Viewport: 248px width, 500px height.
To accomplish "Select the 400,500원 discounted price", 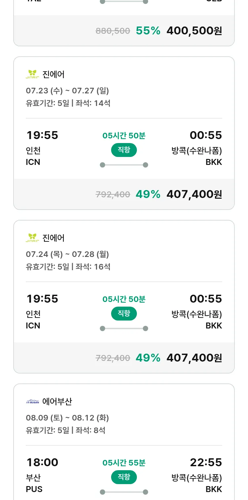I will (194, 31).
